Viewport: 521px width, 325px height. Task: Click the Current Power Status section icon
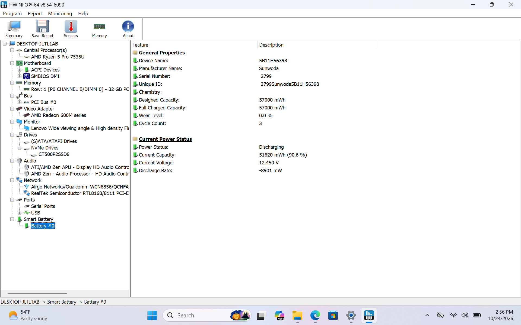point(135,139)
